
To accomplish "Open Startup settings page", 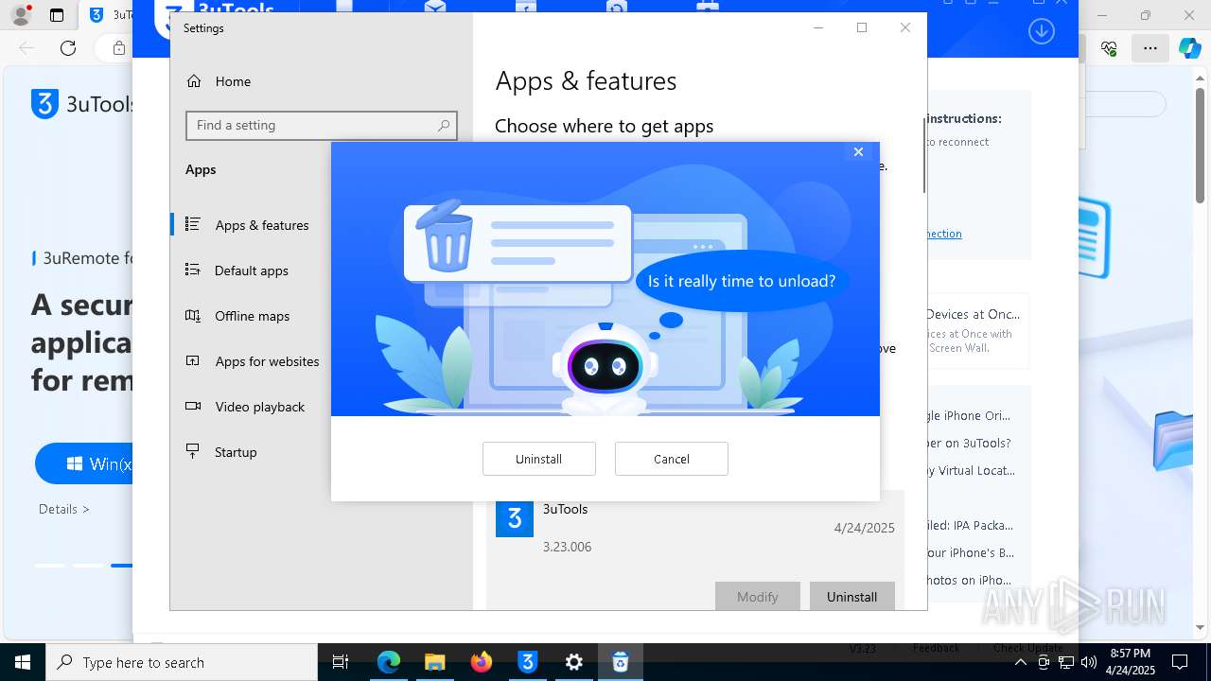I will [236, 452].
